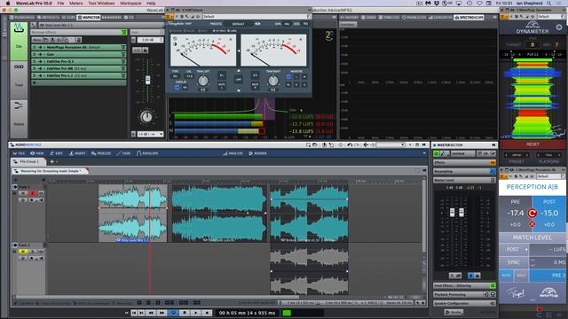
Task: Toggle the loop transport button
Action: 174,313
